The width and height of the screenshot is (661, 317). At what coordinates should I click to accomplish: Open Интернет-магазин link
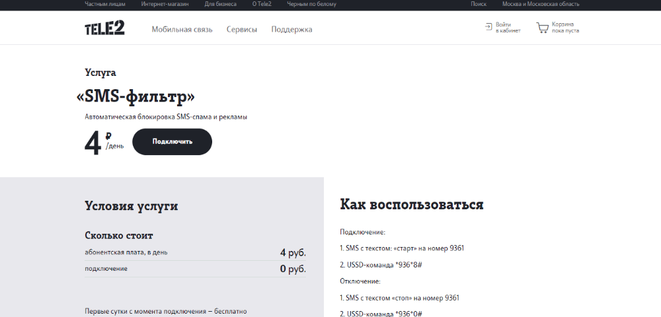pos(165,4)
